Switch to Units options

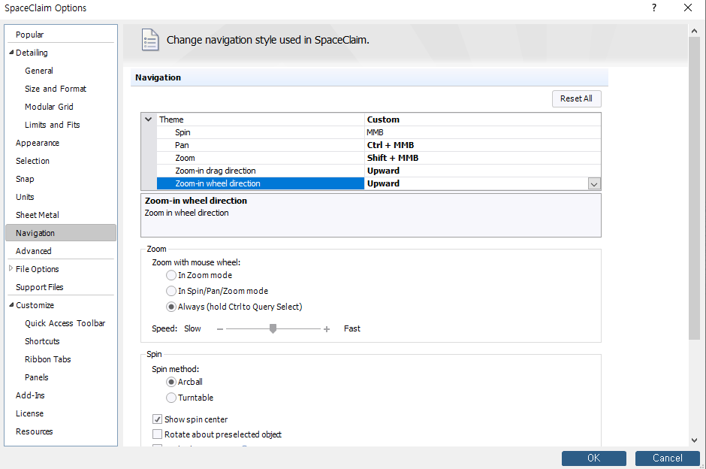click(x=25, y=197)
